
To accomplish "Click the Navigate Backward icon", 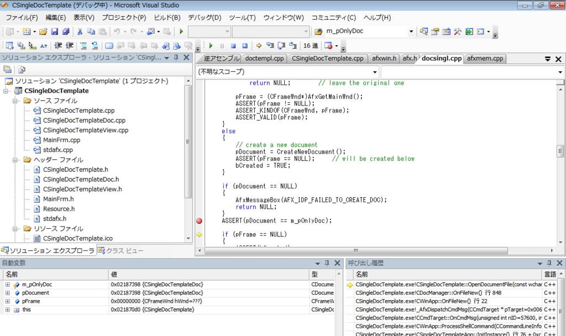I will [150, 32].
